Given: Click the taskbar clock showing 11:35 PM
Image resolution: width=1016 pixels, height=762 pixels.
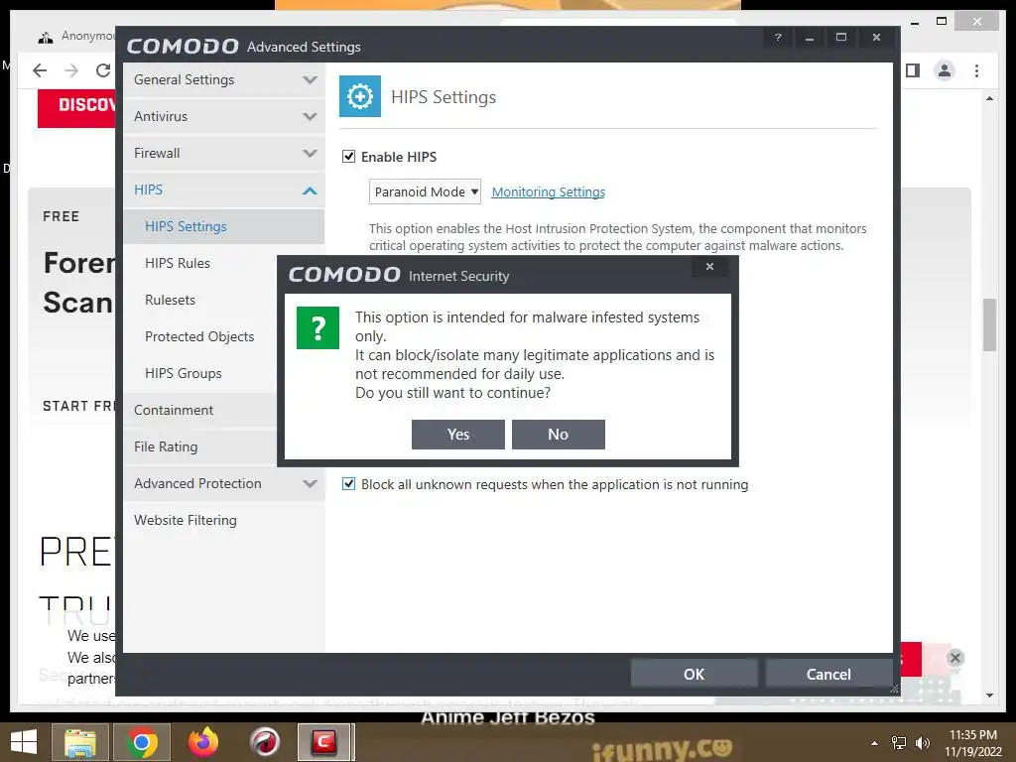Looking at the screenshot, I should 972,735.
